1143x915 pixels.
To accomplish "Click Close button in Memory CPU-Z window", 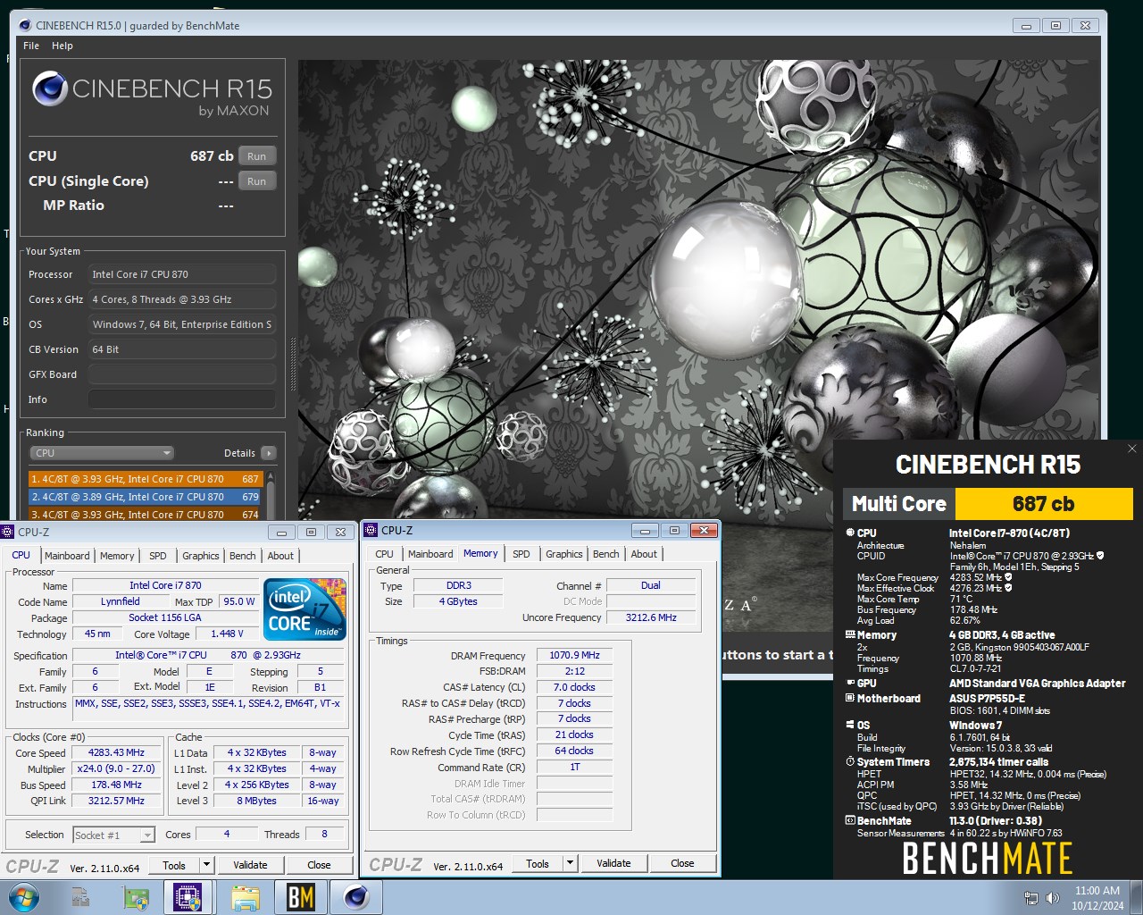I will [682, 863].
